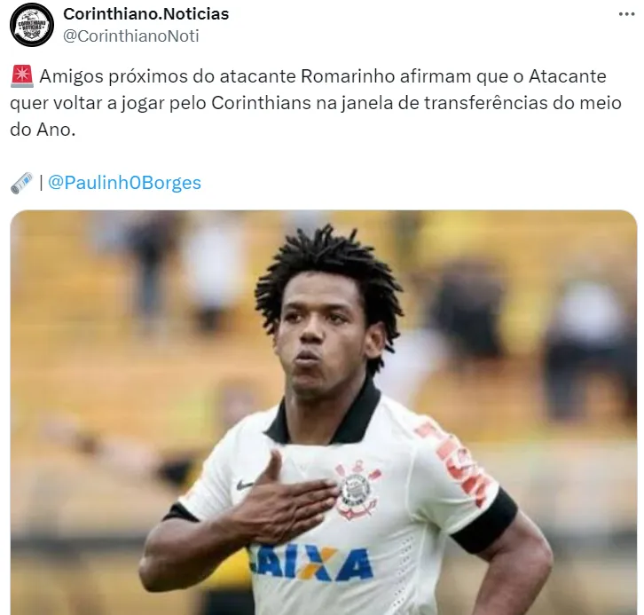Open the @CorinthianoNoti handle

[x=130, y=36]
